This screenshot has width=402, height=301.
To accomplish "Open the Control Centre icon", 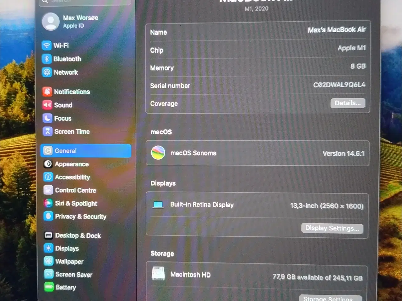I will [x=48, y=190].
